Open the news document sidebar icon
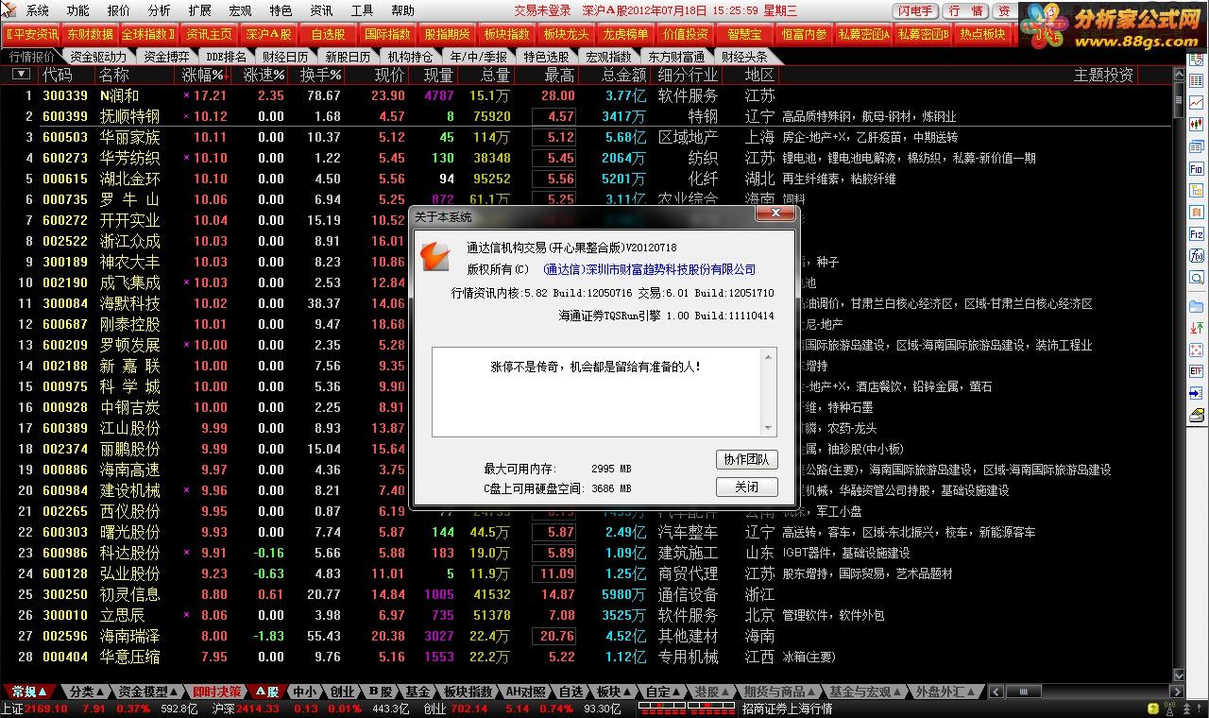1209x718 pixels. click(x=1196, y=214)
